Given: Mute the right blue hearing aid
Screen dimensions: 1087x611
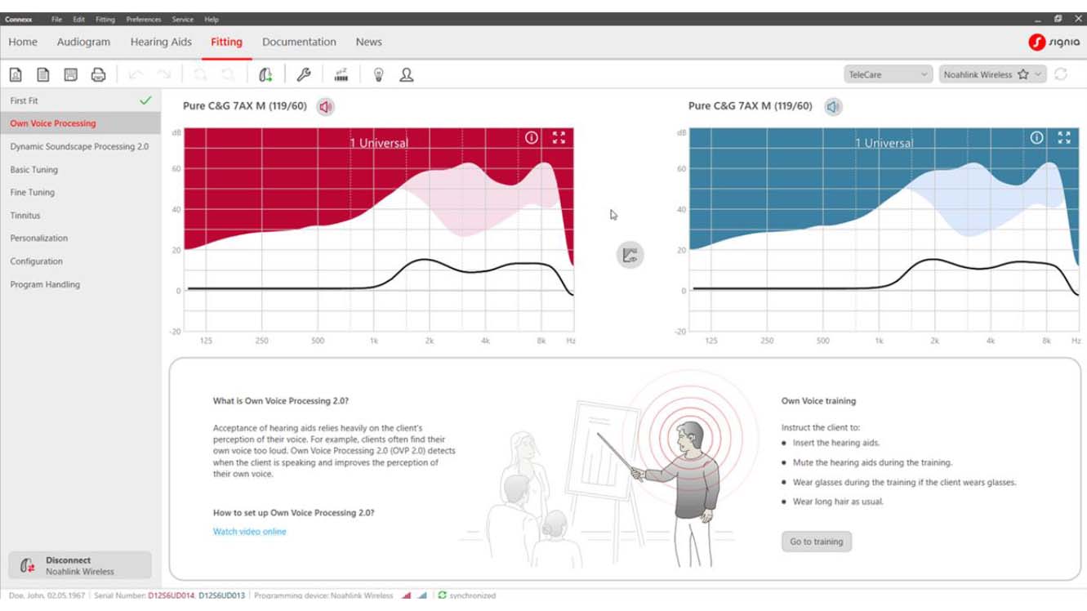Looking at the screenshot, I should pos(832,107).
